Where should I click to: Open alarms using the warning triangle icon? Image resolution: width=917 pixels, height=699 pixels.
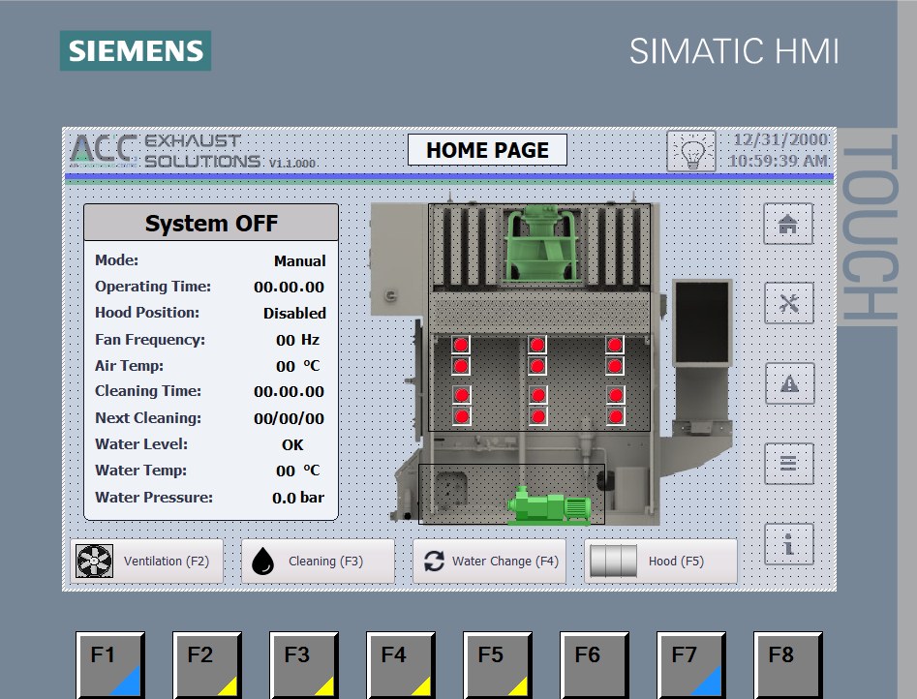(789, 383)
